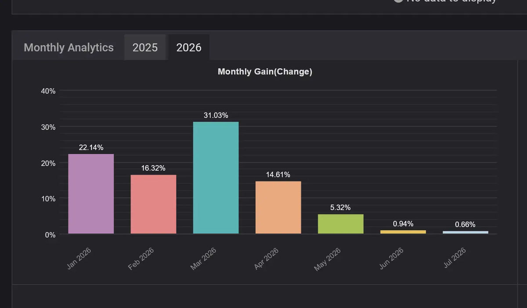The height and width of the screenshot is (308, 527).
Task: Click the 31.03% data label
Action: click(216, 115)
